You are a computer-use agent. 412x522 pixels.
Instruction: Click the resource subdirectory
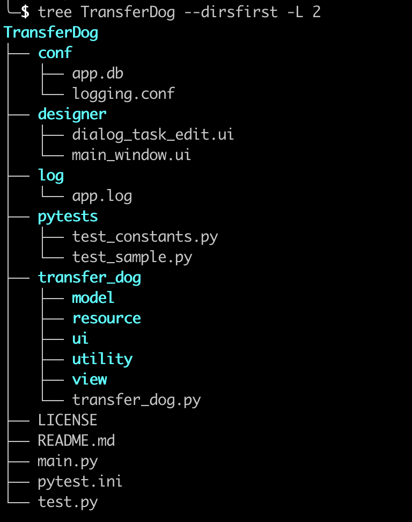click(106, 318)
